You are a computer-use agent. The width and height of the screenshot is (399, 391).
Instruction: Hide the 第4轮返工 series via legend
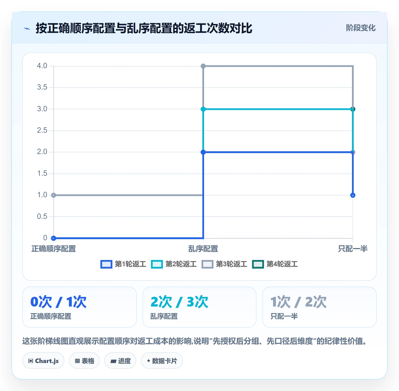click(x=275, y=264)
